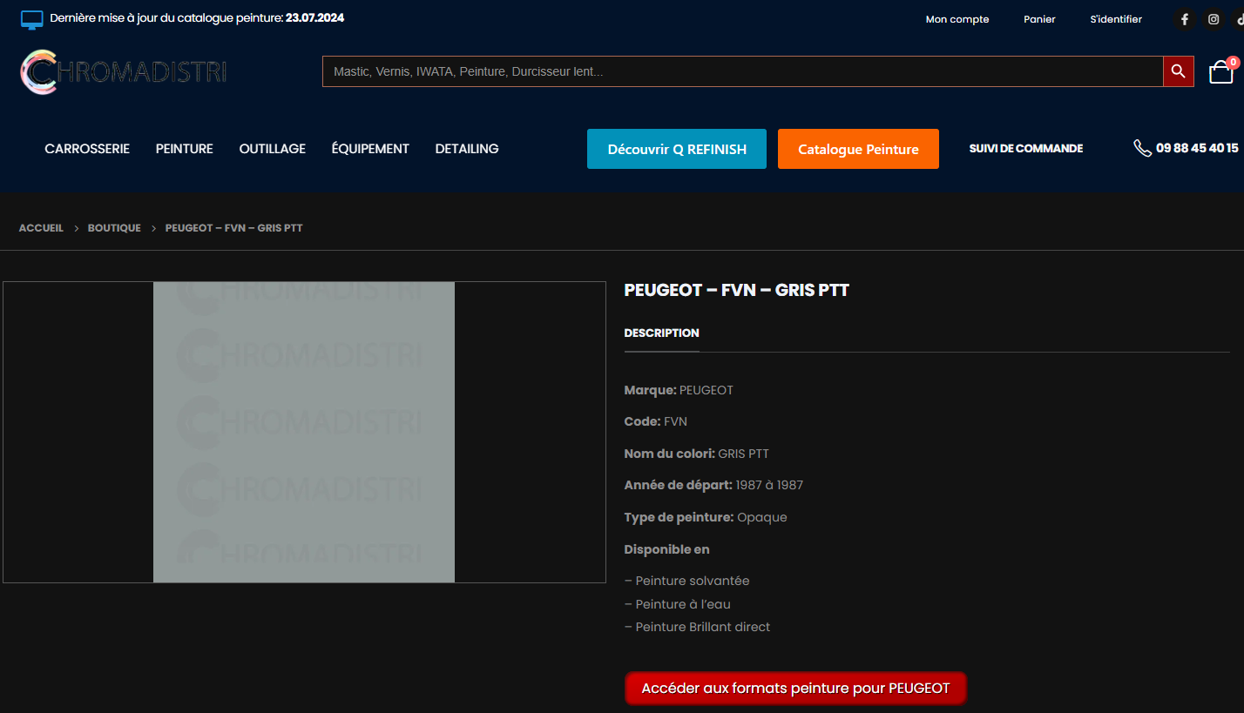Go to ACCUEIL breadcrumb
Screen dimensions: 1244x713
point(41,228)
